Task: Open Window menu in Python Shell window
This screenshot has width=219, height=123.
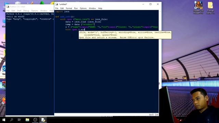Action: click(x=44, y=11)
